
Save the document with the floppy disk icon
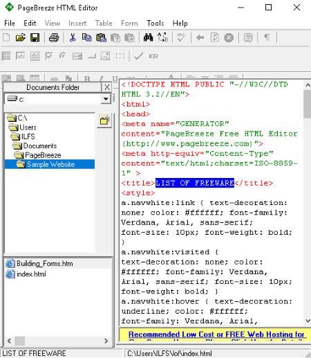[x=35, y=37]
